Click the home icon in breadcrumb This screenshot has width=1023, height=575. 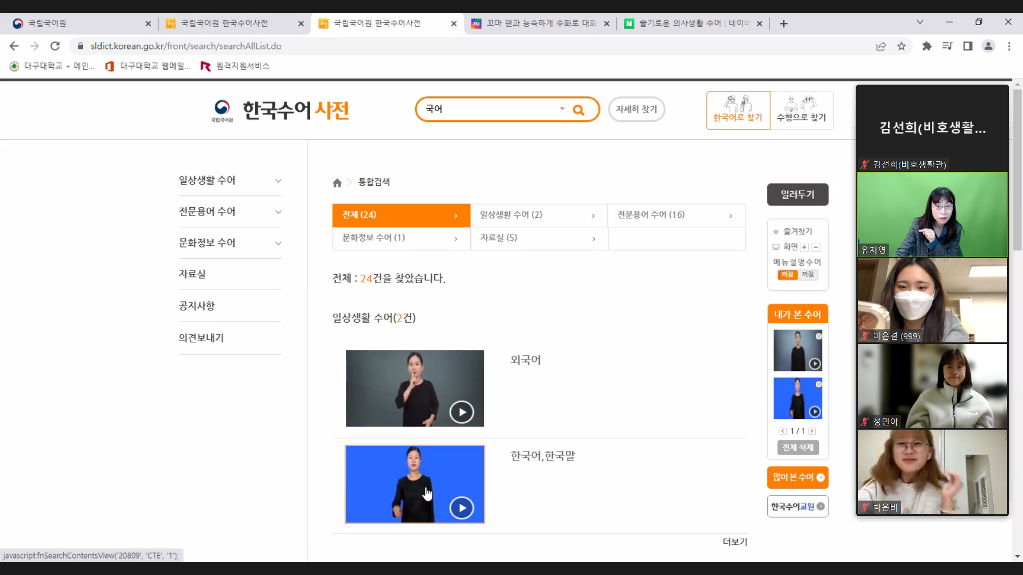tap(337, 183)
